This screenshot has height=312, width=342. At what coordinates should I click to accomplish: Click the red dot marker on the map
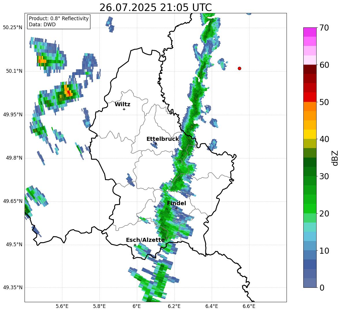point(239,68)
